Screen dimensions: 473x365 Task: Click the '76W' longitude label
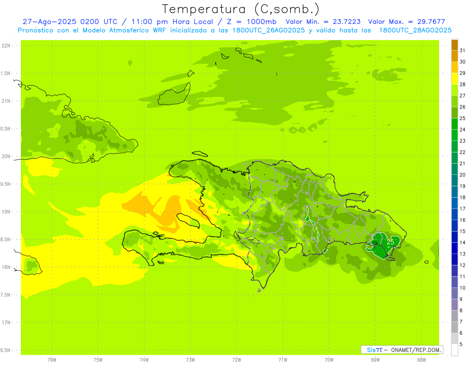tap(52, 360)
